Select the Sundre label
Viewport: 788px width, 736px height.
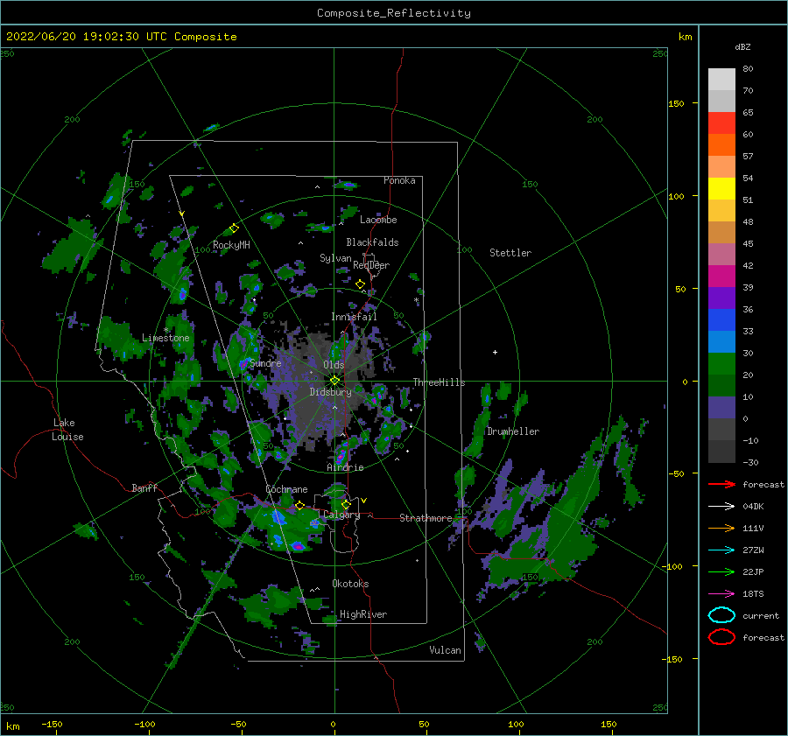click(x=265, y=362)
